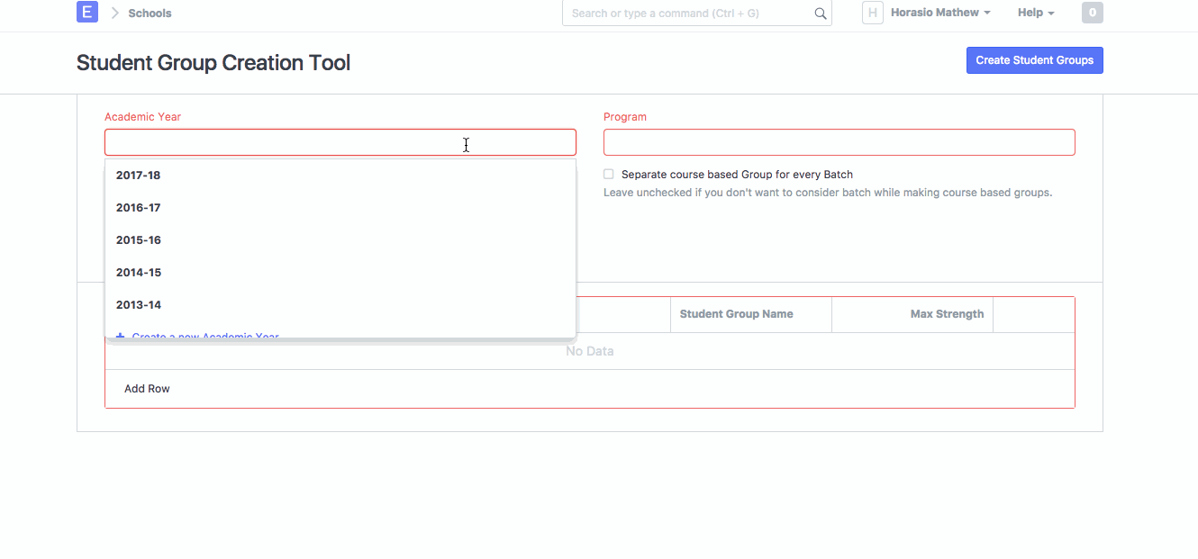This screenshot has height=559, width=1198.
Task: Open the notification count badge
Action: (x=1092, y=13)
